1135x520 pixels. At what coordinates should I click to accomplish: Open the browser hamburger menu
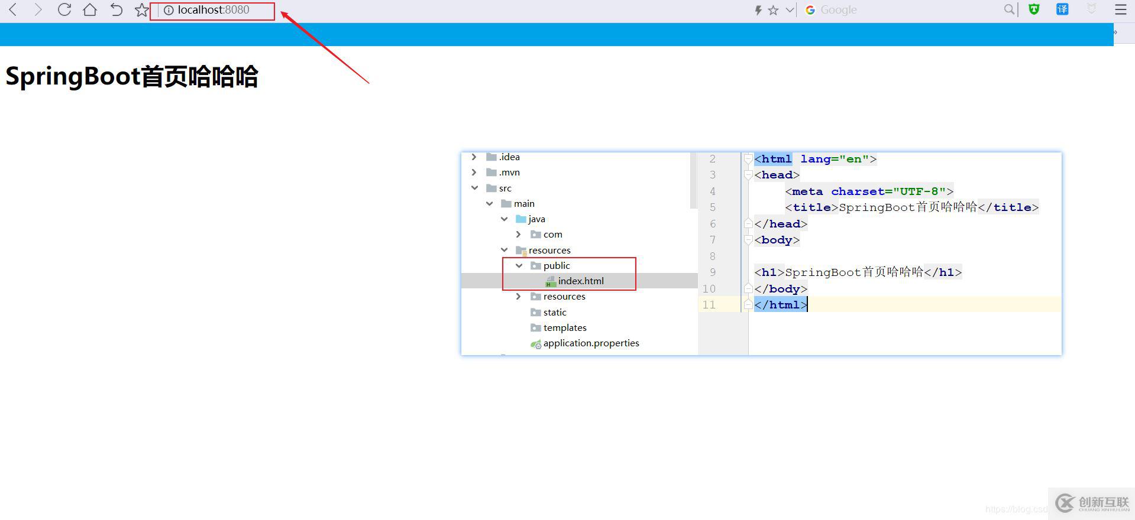[x=1121, y=9]
